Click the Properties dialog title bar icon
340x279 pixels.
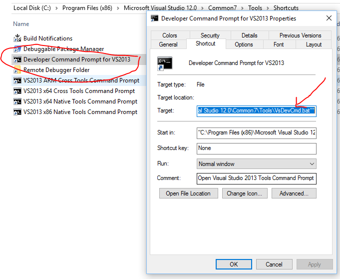pyautogui.click(x=155, y=18)
